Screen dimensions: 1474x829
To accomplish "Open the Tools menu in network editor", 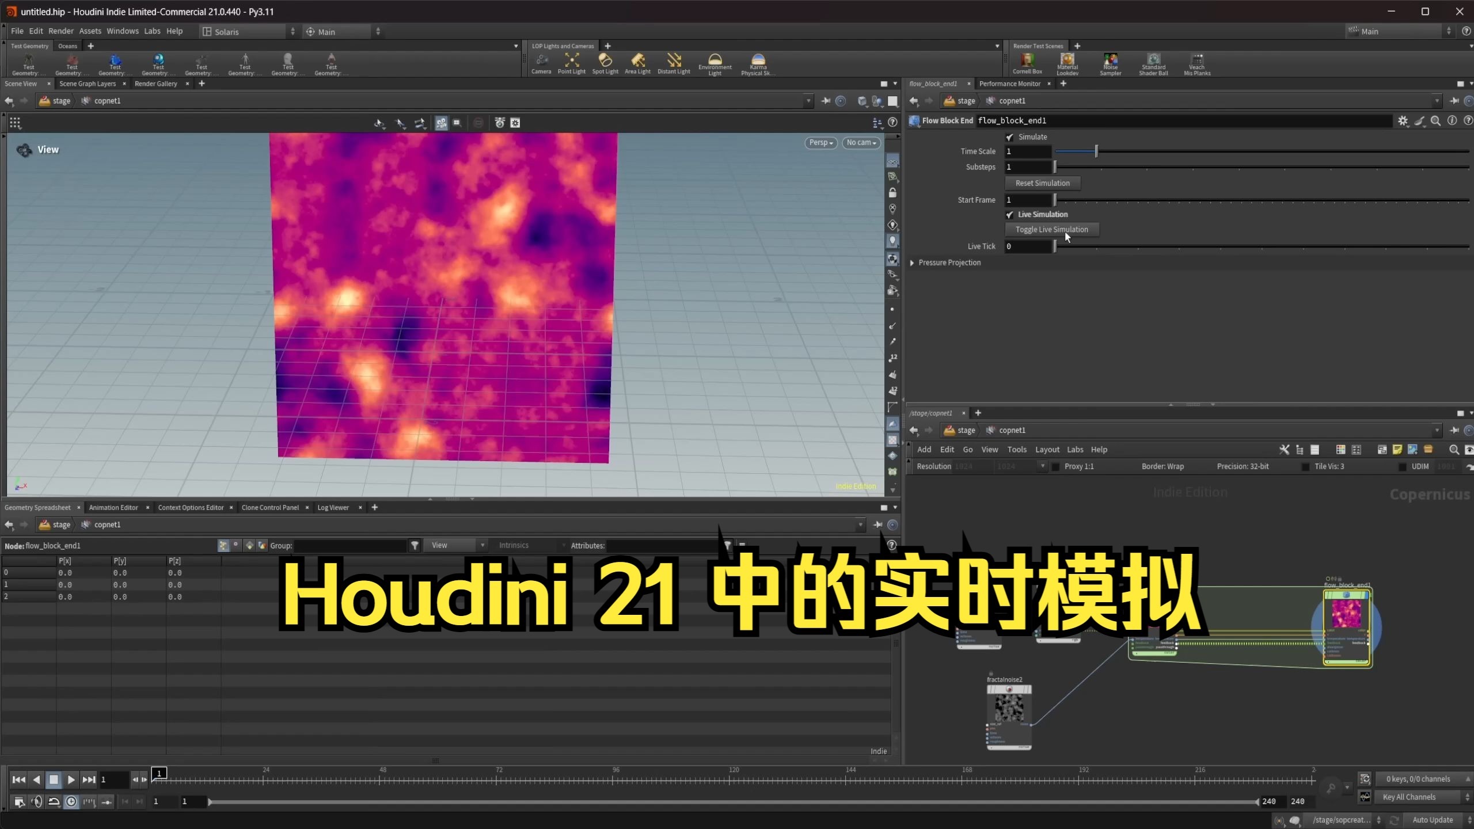I will (1017, 450).
